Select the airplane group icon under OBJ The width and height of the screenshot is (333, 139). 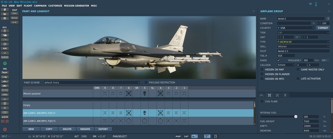[5, 72]
